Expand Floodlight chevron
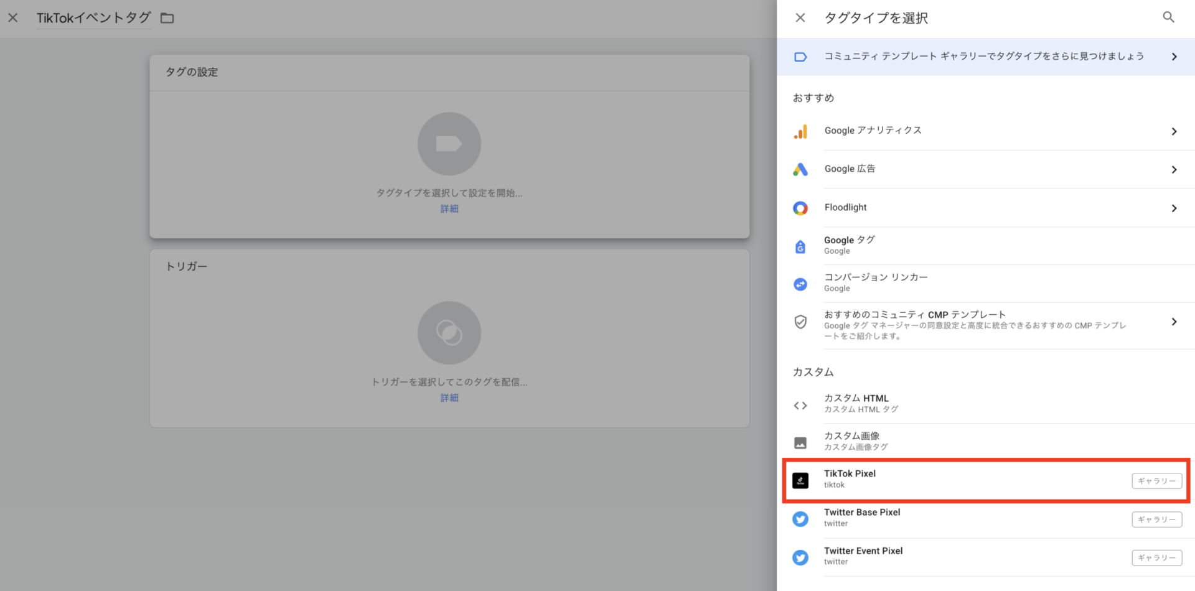The width and height of the screenshot is (1195, 591). tap(1174, 208)
